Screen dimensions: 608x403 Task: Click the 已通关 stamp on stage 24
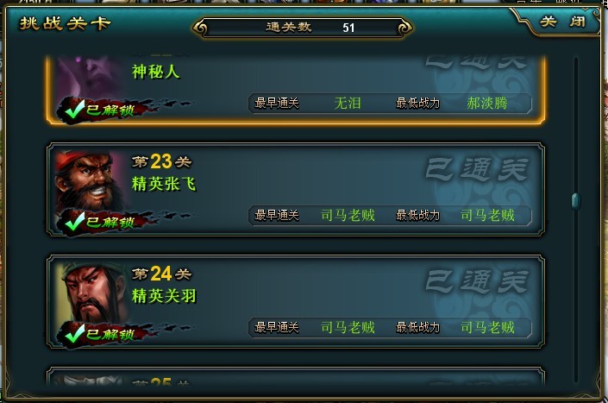(477, 281)
